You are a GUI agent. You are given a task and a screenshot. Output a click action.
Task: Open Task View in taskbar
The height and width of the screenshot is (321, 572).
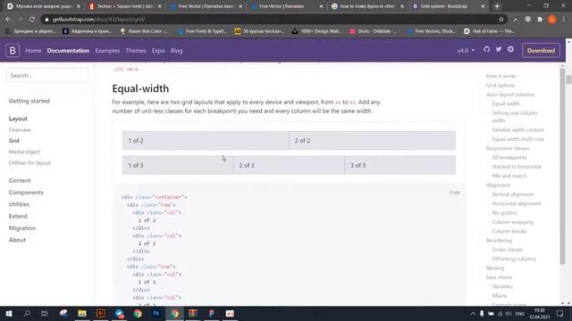(45, 313)
